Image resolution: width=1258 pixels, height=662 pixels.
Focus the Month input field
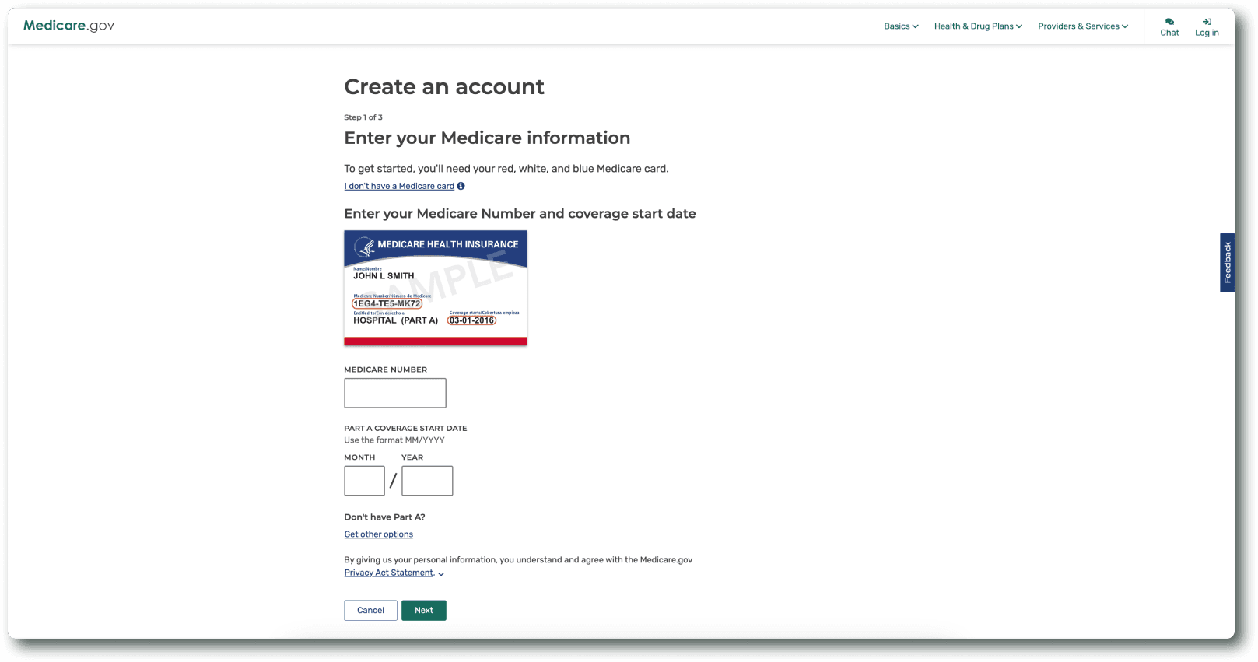(364, 481)
